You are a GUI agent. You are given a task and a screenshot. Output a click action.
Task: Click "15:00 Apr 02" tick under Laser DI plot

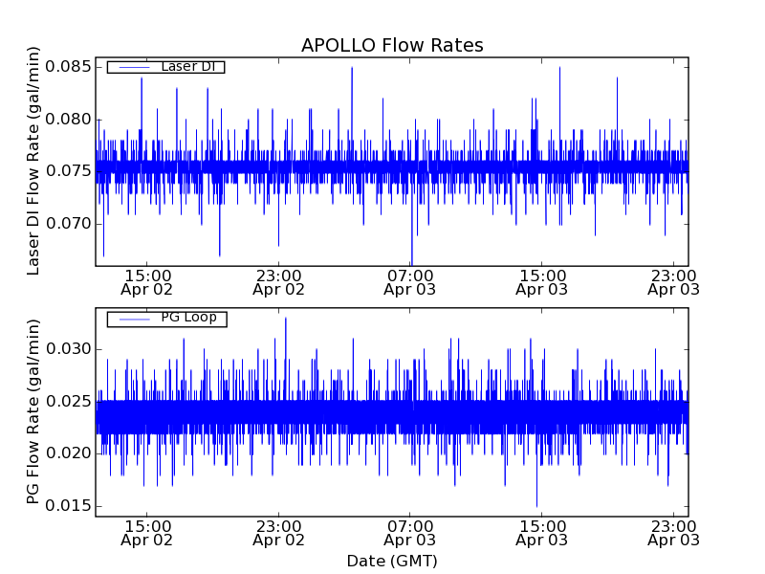[147, 282]
